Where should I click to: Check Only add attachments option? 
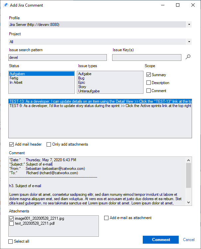coord(49,144)
